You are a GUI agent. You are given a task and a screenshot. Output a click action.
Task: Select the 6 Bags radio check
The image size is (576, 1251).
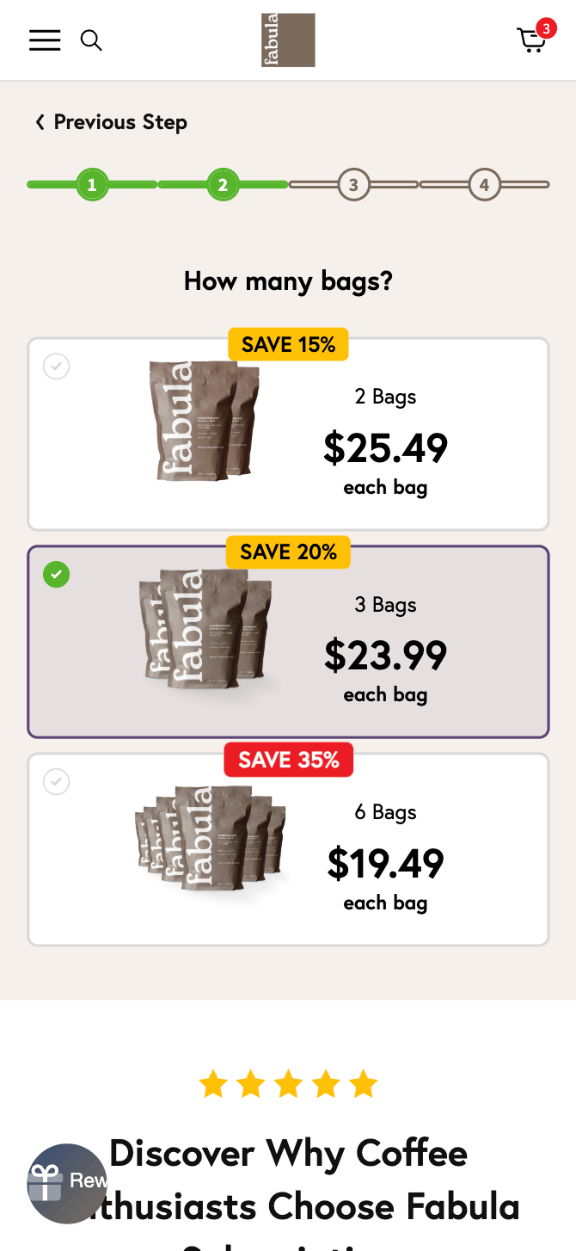pyautogui.click(x=57, y=782)
